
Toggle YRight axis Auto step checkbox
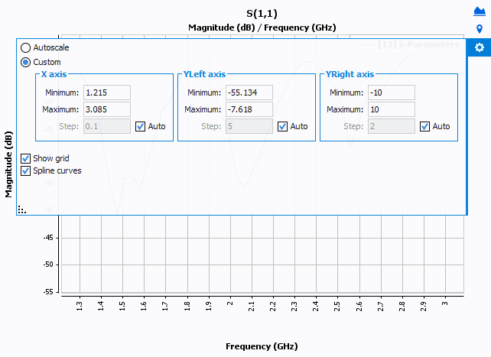tap(424, 126)
